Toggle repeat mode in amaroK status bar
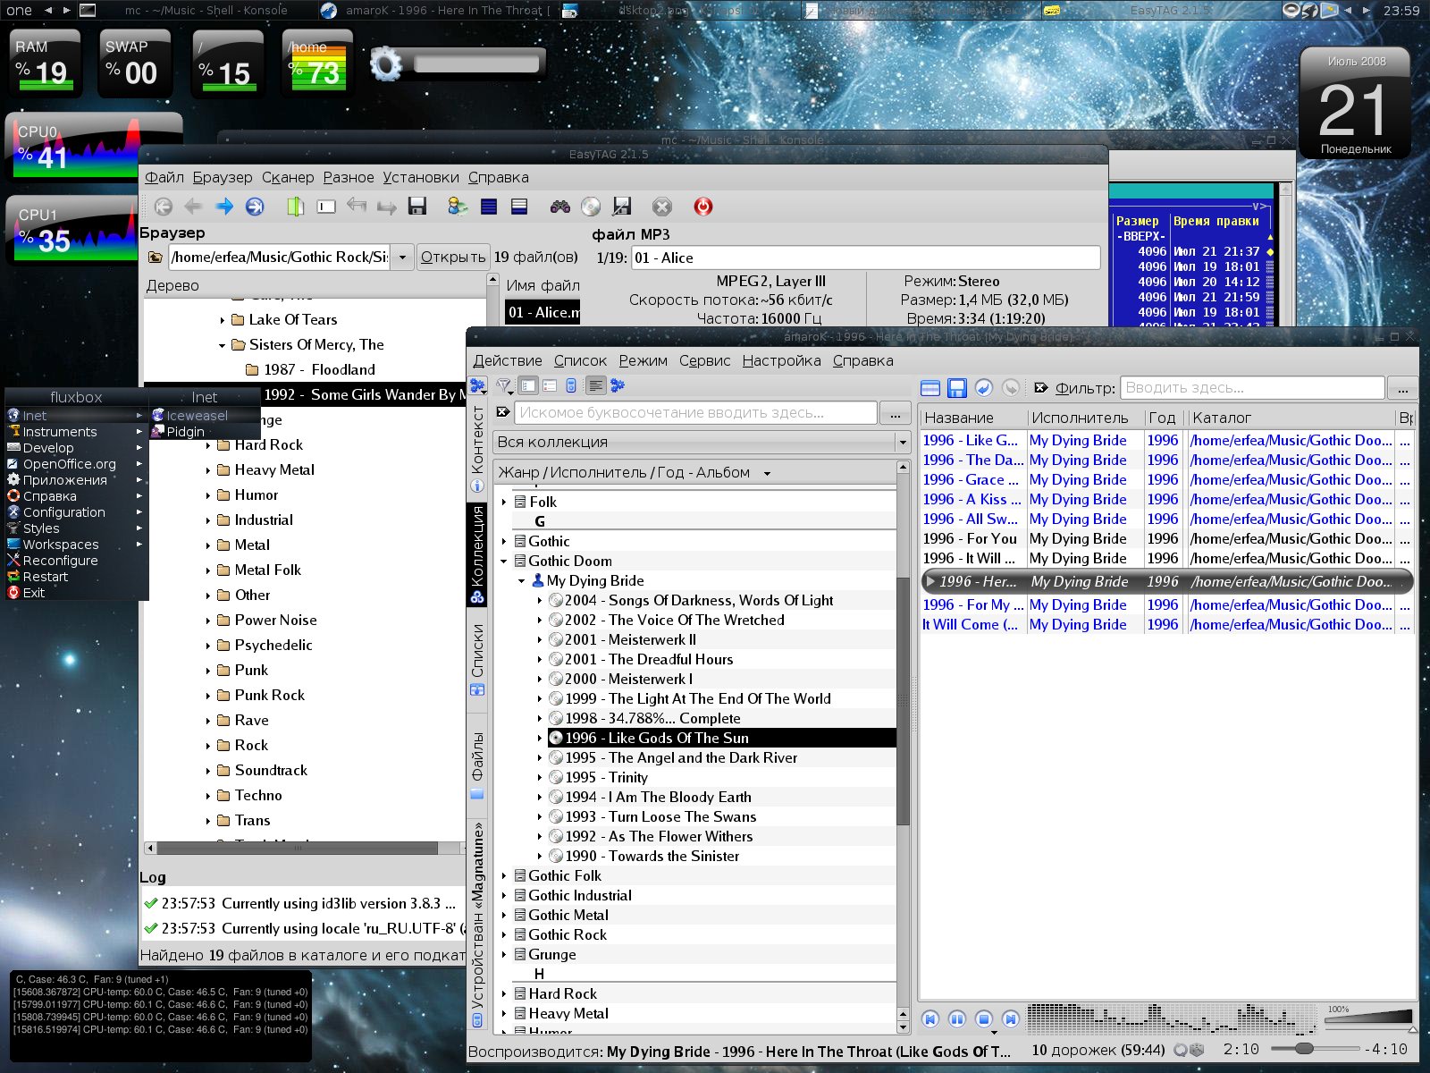 [x=1181, y=1050]
